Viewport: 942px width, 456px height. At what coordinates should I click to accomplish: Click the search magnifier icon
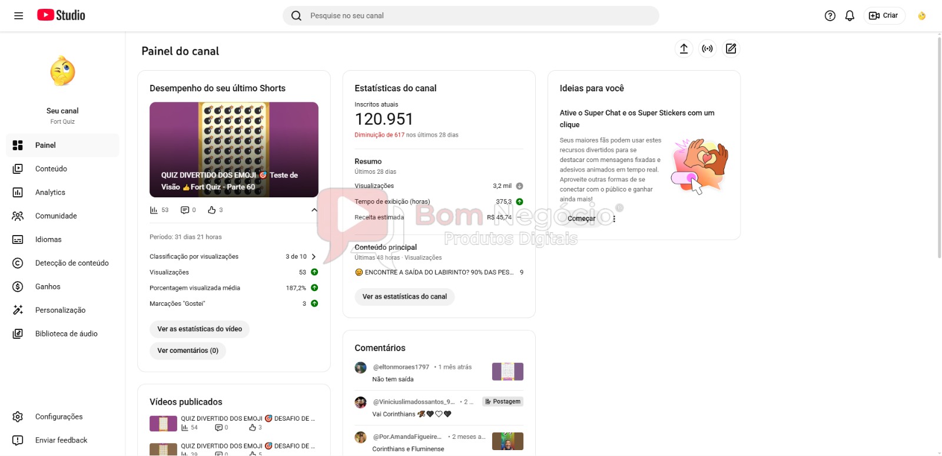coord(296,16)
